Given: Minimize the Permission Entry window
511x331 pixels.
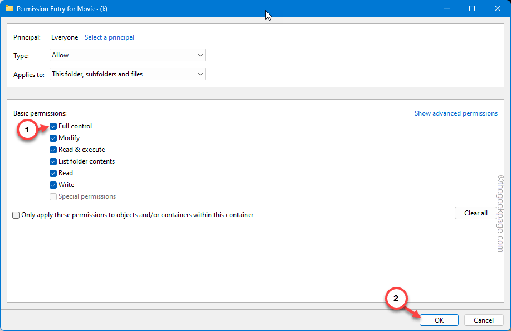Looking at the screenshot, I should point(446,8).
